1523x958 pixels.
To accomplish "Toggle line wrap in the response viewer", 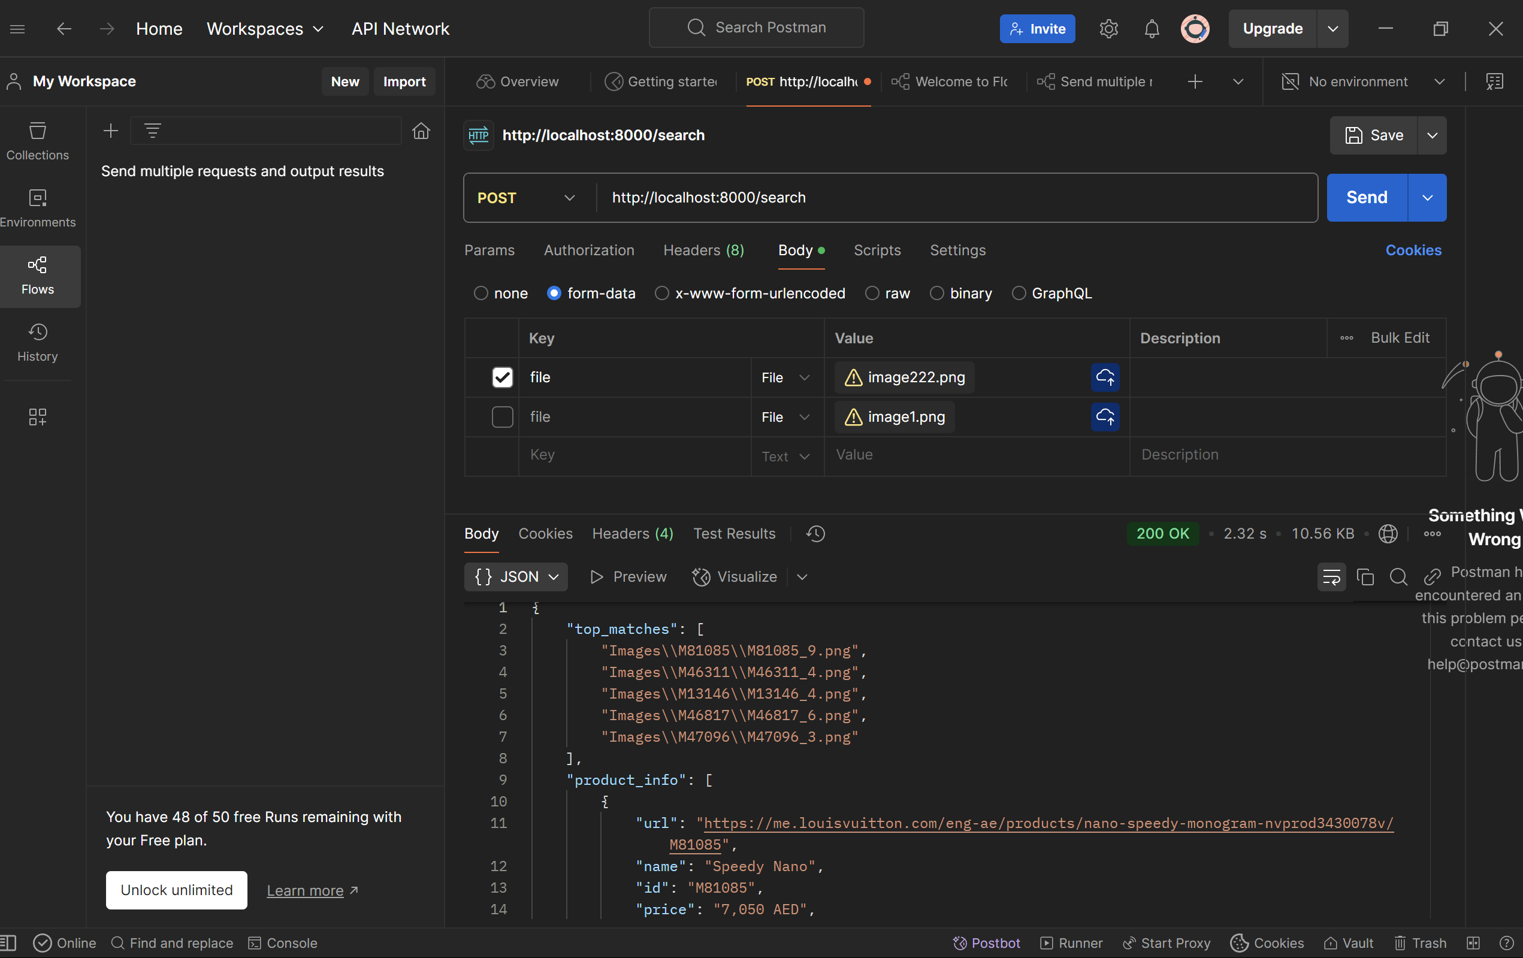I will coord(1331,577).
